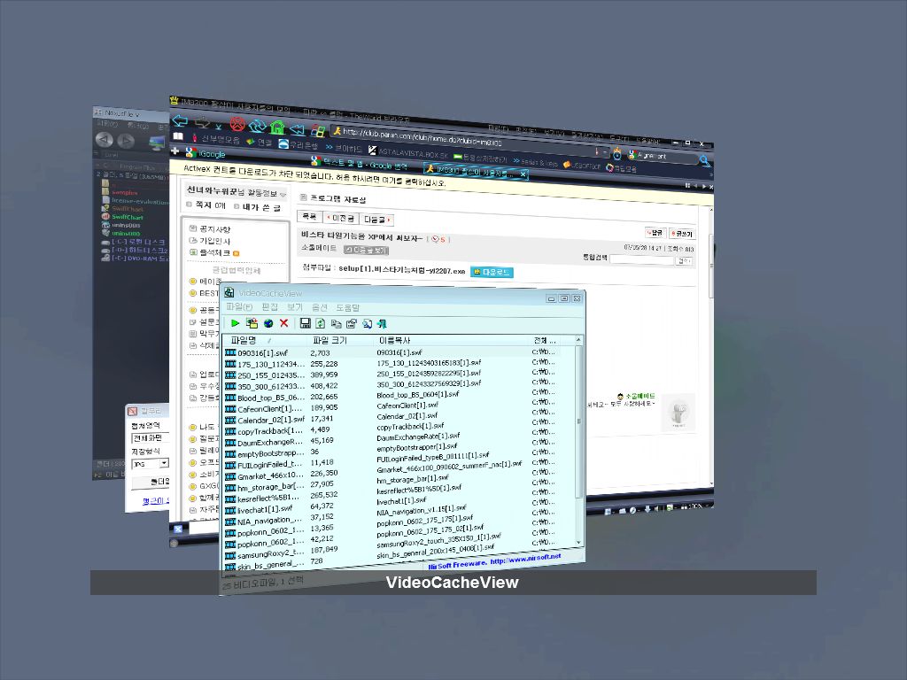Open the 옵션 menu in VideoCacheView
This screenshot has width=907, height=680.
tap(319, 307)
